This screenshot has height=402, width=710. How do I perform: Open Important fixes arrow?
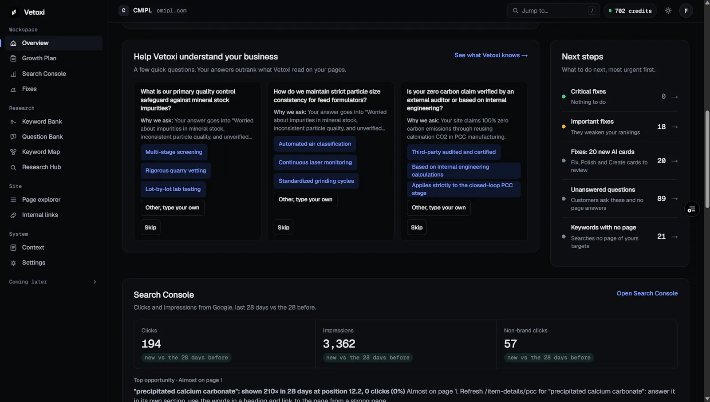[x=674, y=127]
